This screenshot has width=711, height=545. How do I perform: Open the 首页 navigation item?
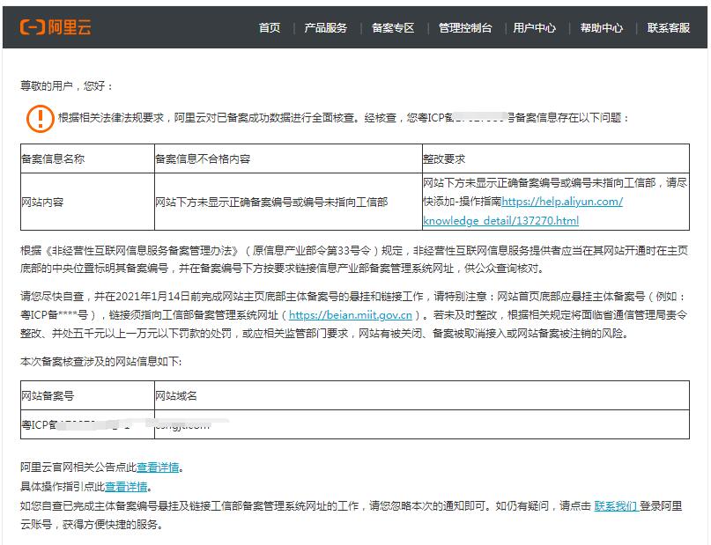tap(270, 28)
